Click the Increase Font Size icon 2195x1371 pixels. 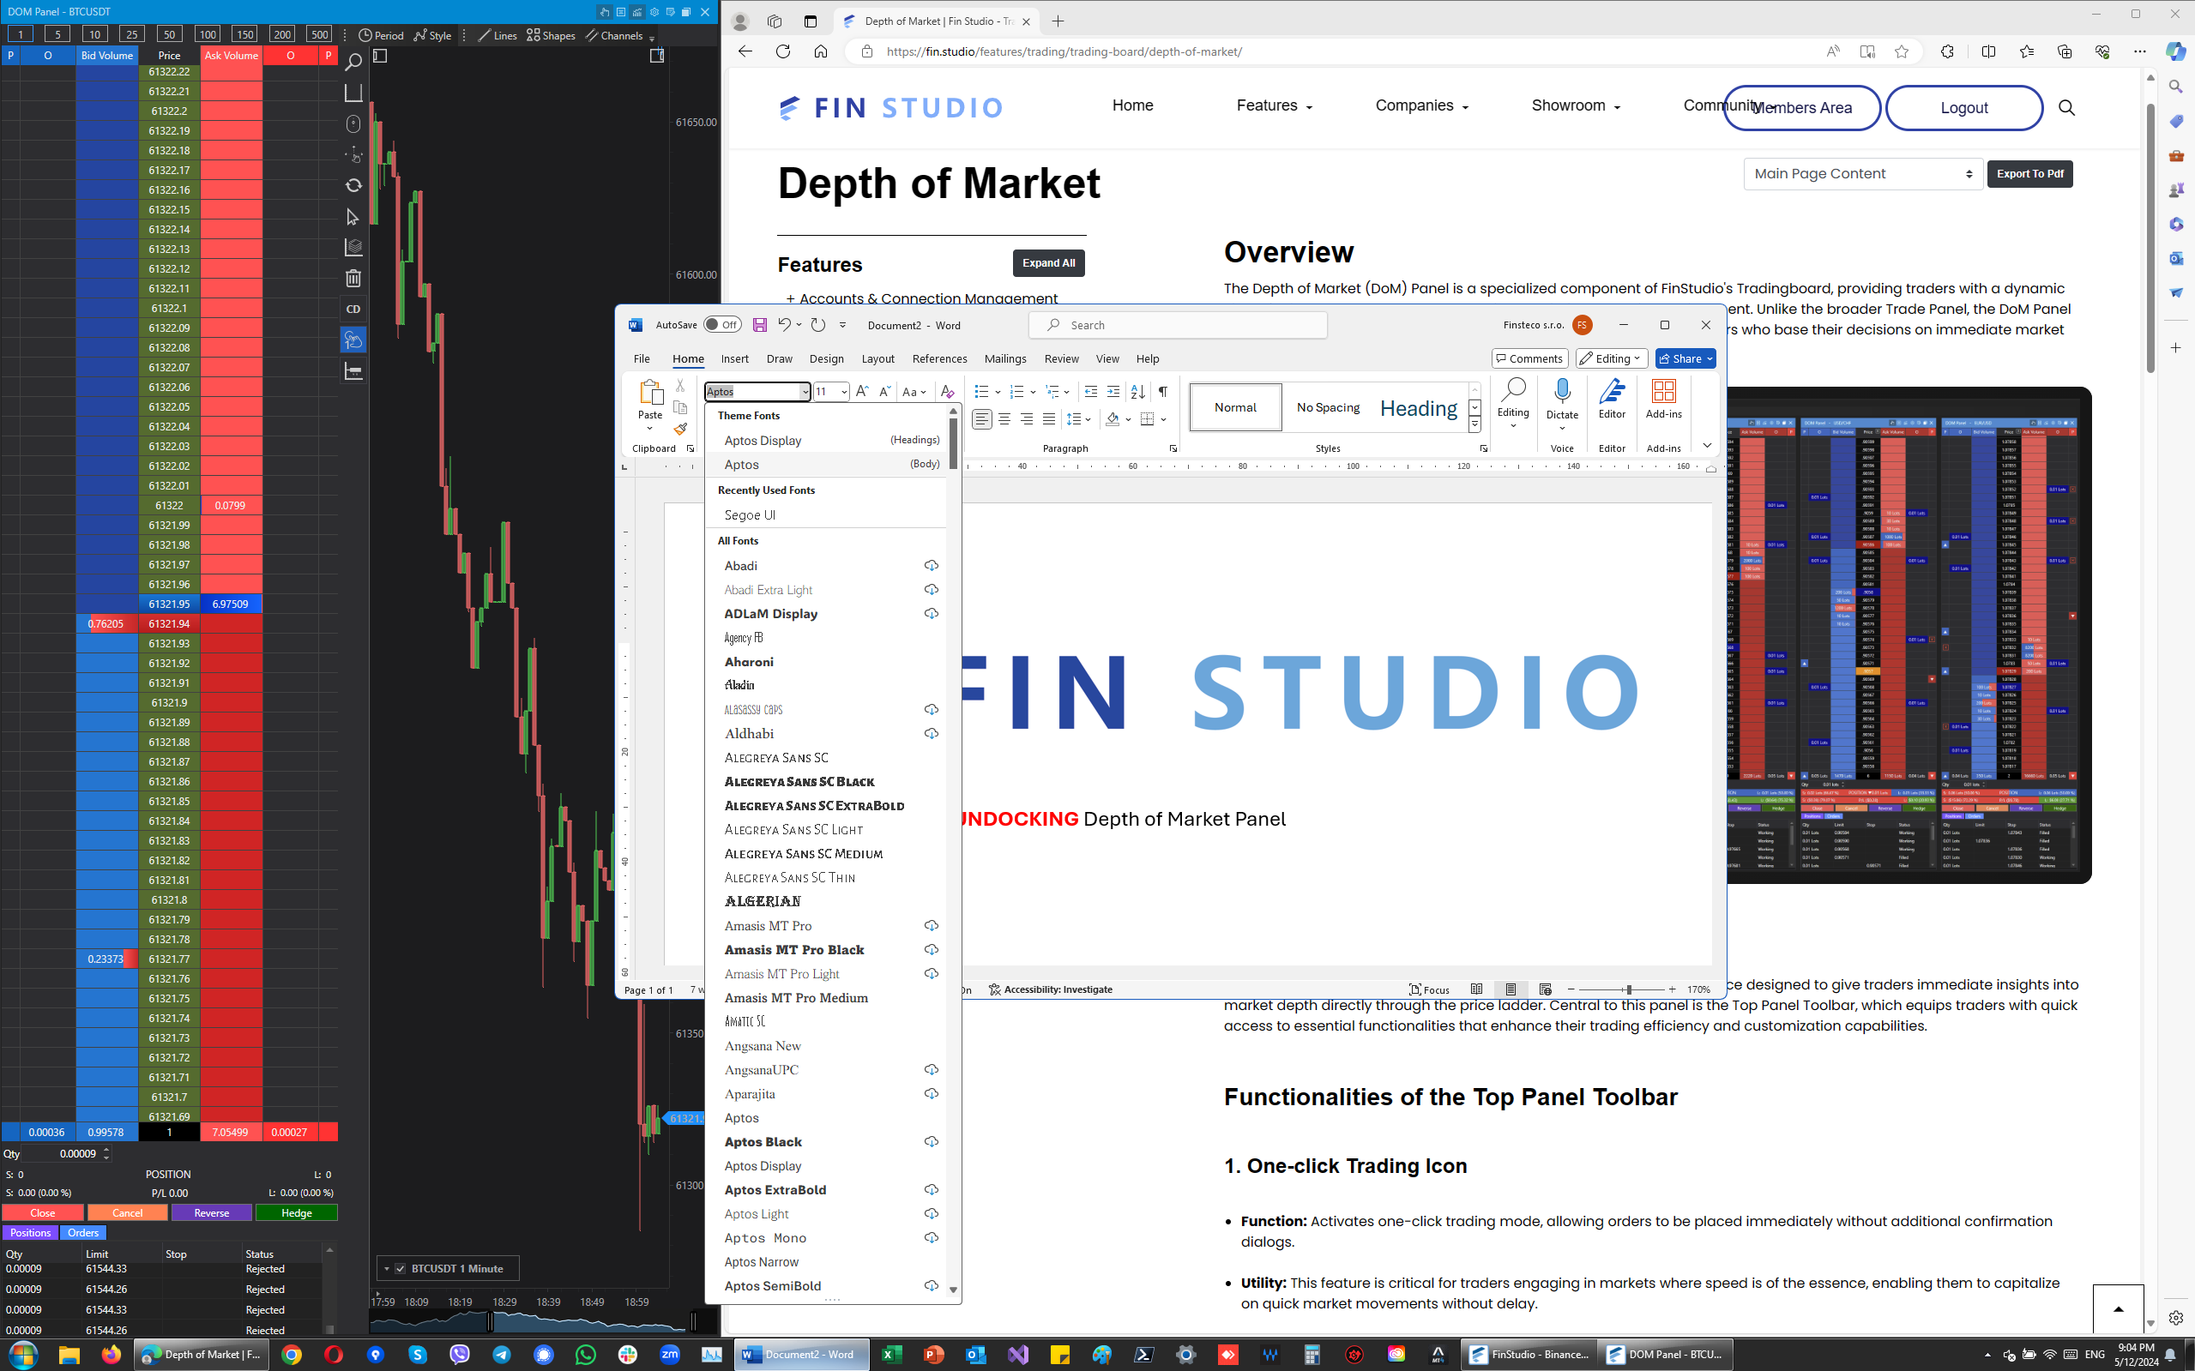coord(862,392)
